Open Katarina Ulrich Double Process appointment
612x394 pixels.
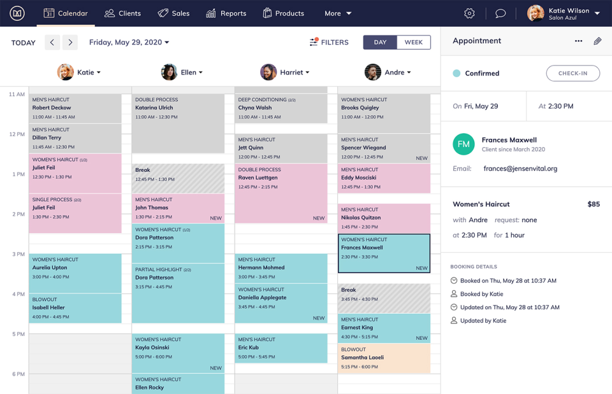(x=178, y=123)
